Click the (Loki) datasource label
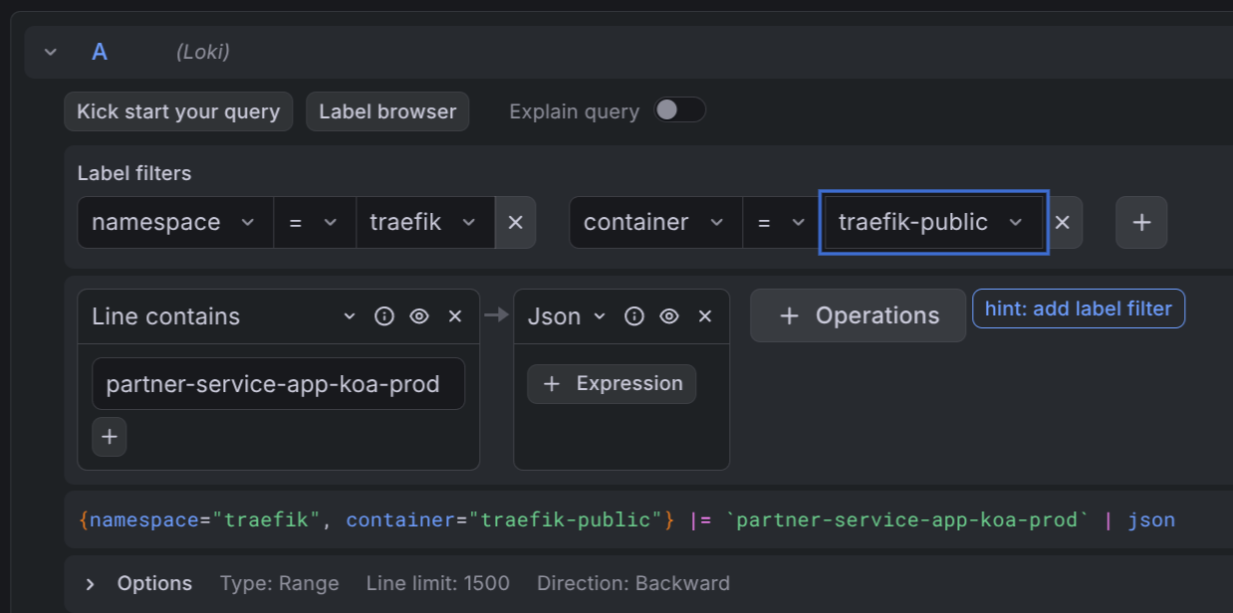 click(203, 52)
